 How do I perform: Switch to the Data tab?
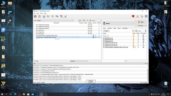click(115, 28)
